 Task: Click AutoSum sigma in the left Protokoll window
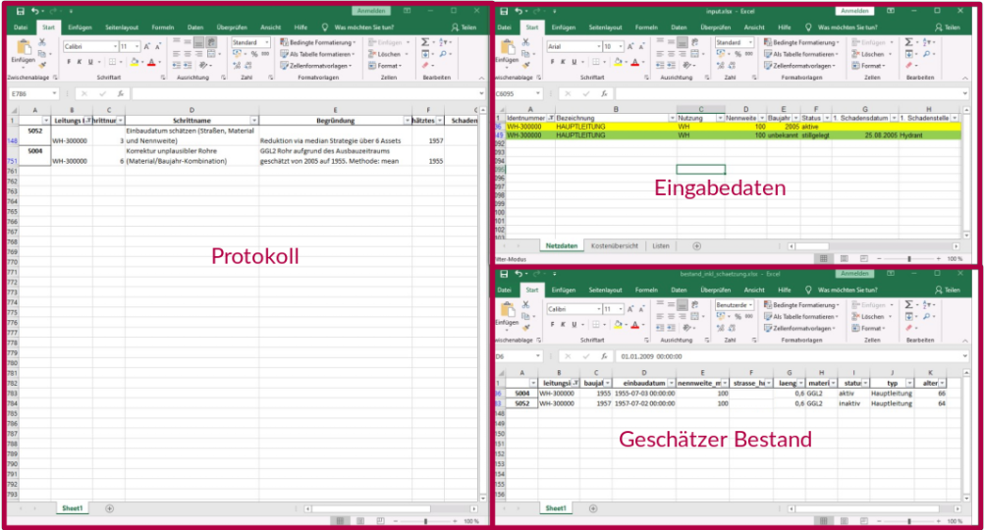pyautogui.click(x=425, y=42)
